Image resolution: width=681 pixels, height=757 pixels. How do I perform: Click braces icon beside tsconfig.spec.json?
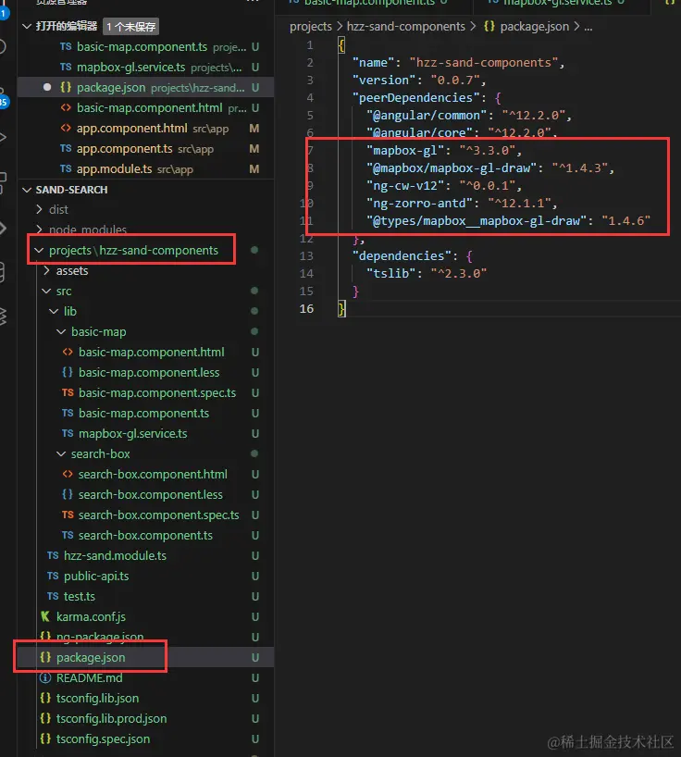pyautogui.click(x=45, y=738)
